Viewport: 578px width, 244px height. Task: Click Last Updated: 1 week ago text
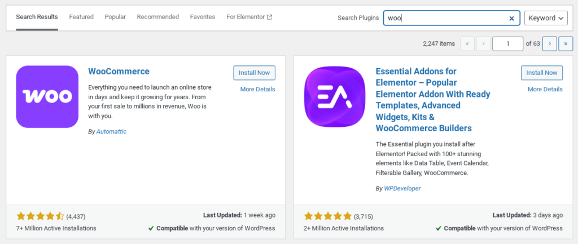(x=239, y=215)
